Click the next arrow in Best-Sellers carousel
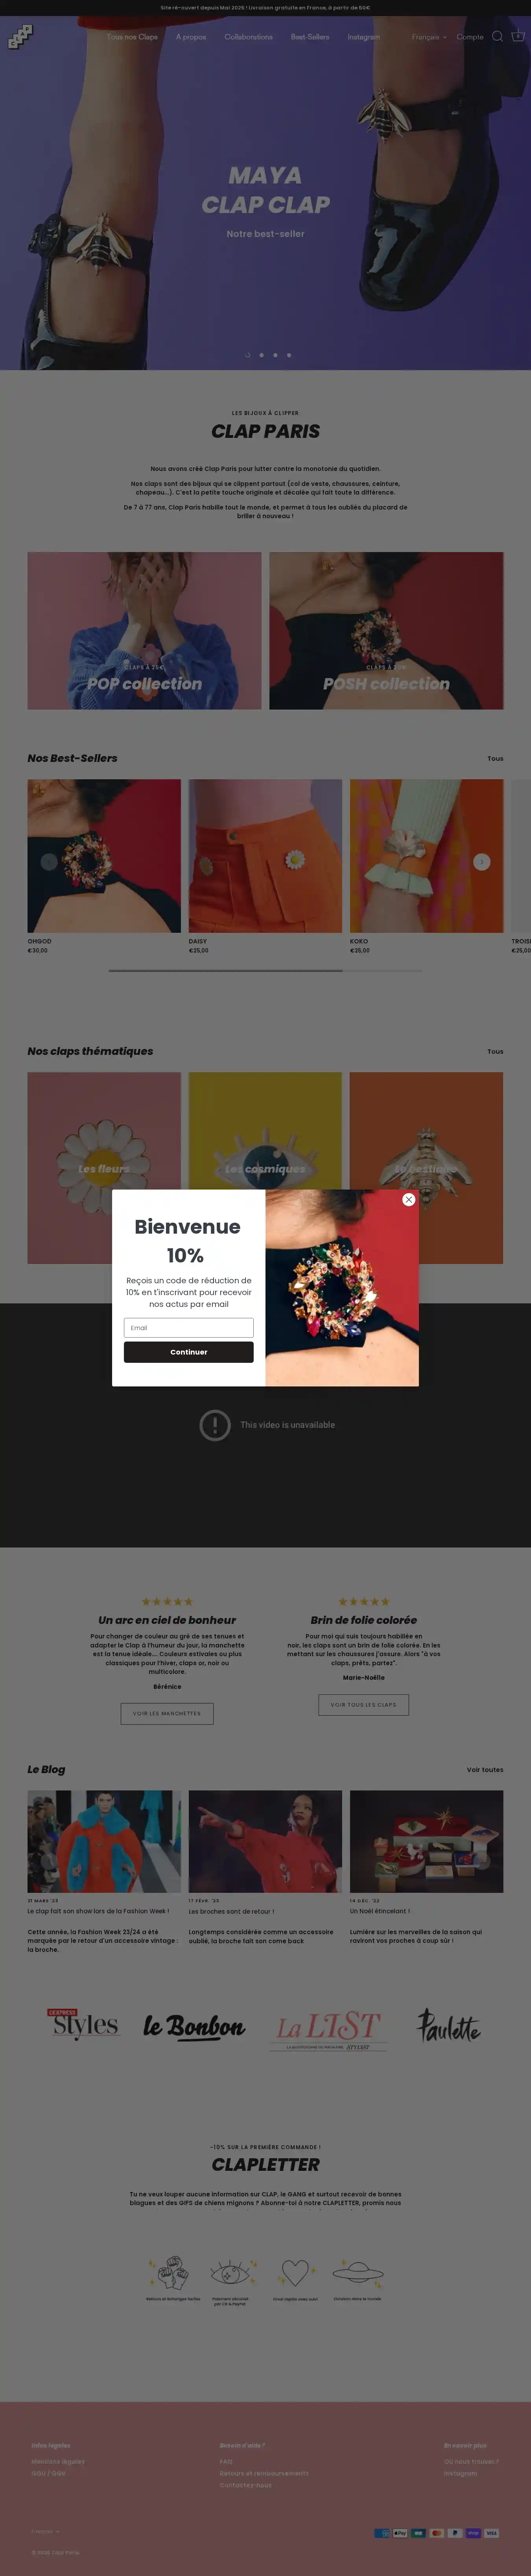This screenshot has width=531, height=2576. click(x=482, y=862)
